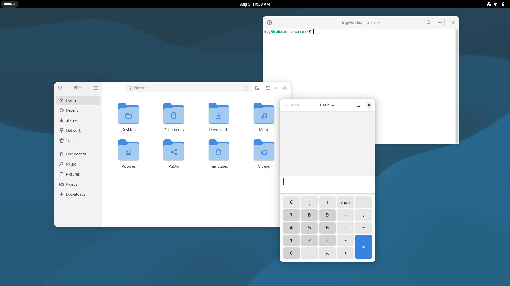This screenshot has height=286, width=510.
Task: Open the Music folder icon in the grid
Action: click(x=264, y=117)
